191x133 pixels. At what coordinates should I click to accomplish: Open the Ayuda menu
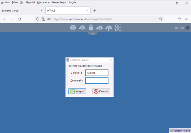72,3
